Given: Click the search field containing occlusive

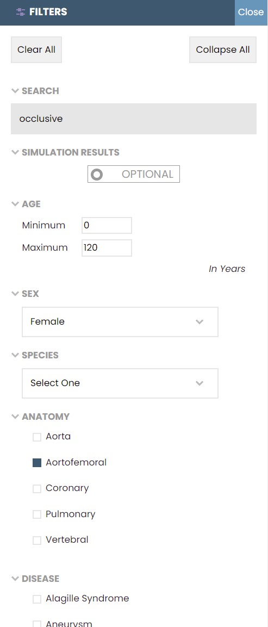Looking at the screenshot, I should pyautogui.click(x=134, y=119).
